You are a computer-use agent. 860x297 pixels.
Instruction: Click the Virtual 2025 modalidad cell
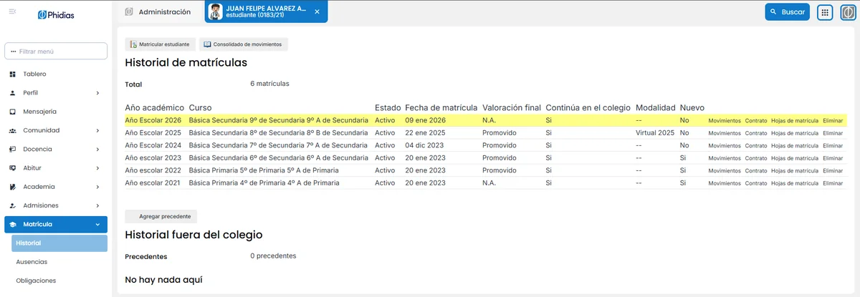pyautogui.click(x=655, y=132)
